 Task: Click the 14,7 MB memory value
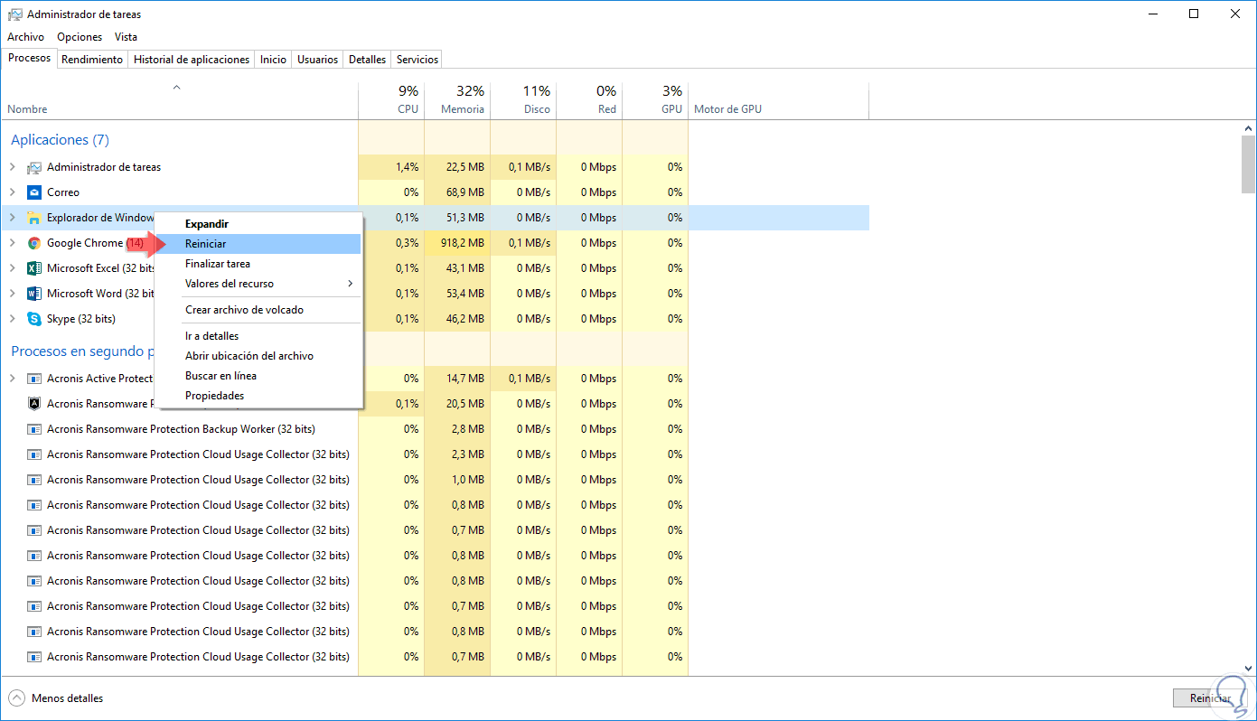[465, 379]
